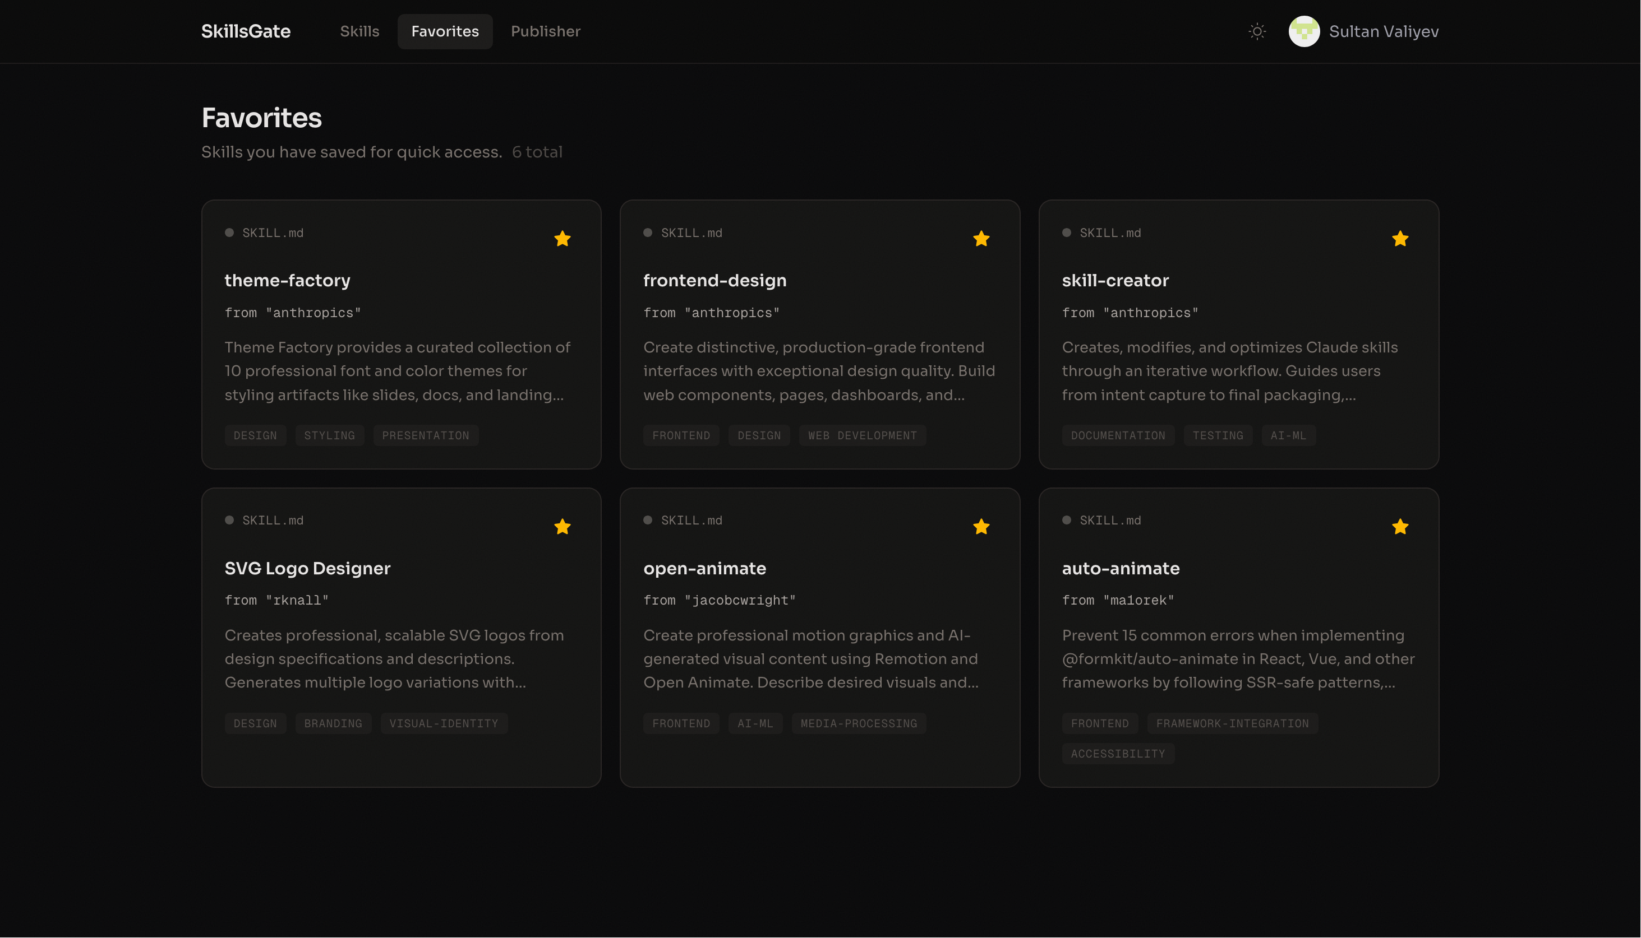Remove skill-creator from favorites via star
Screen dimensions: 1641x938
1400,239
